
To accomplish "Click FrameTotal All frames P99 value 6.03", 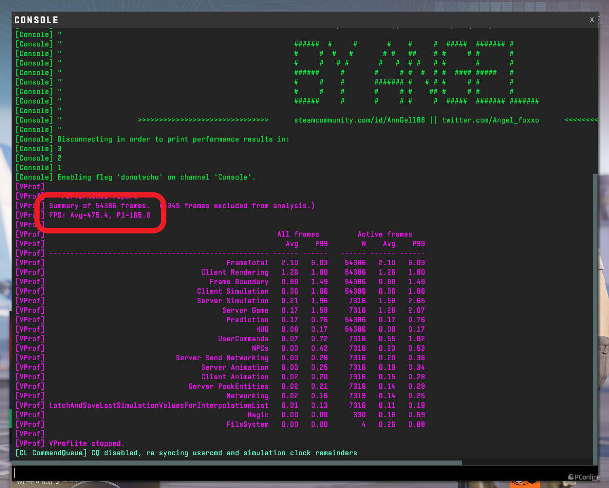I will click(x=319, y=263).
